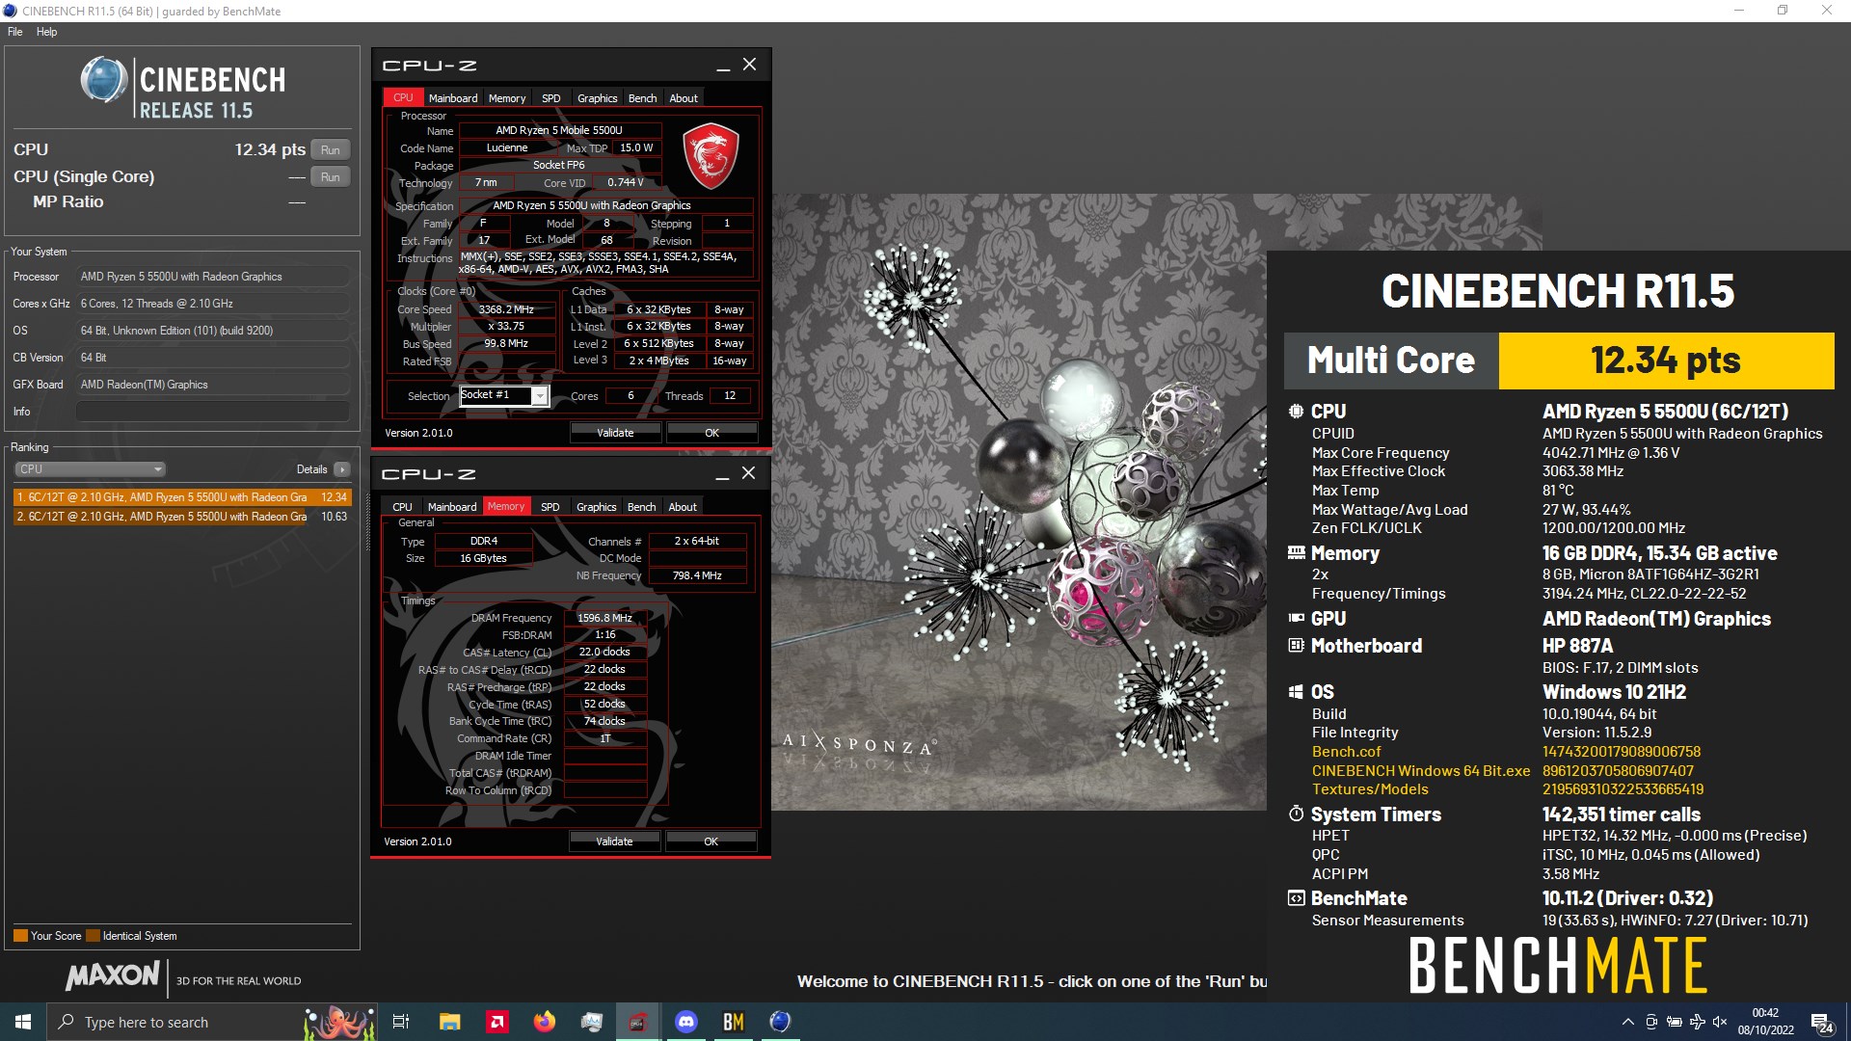Launch File Explorer from the taskbar
Viewport: 1851px width, 1041px height.
(x=449, y=1022)
